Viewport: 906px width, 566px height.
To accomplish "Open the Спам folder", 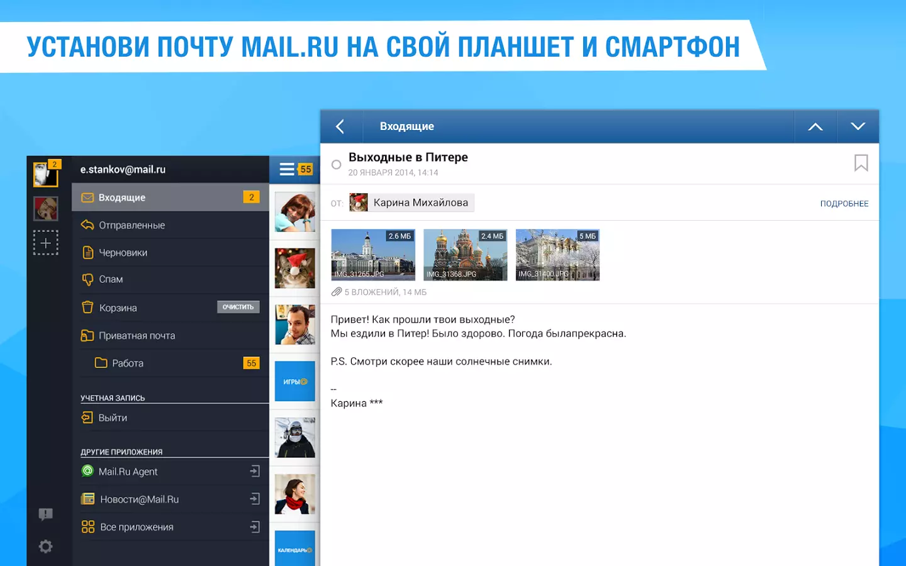I will [171, 279].
